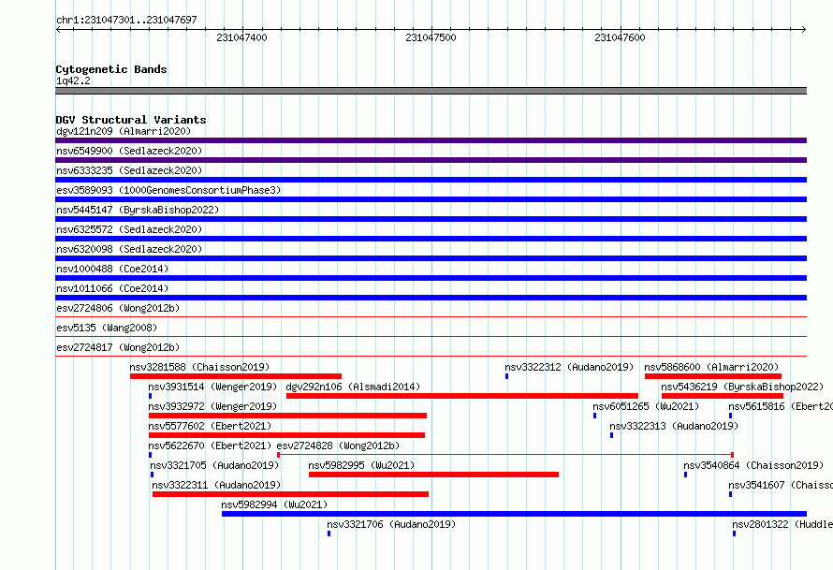Click the thin red line under esv5135
The width and height of the screenshot is (833, 570).
[431, 337]
